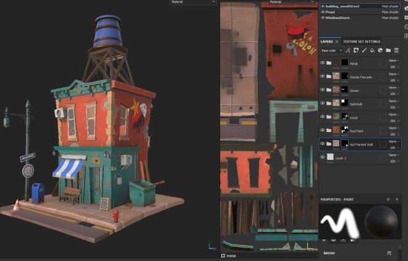Delete layer using the trash icon
This screenshot has height=261, width=408.
[396, 50]
